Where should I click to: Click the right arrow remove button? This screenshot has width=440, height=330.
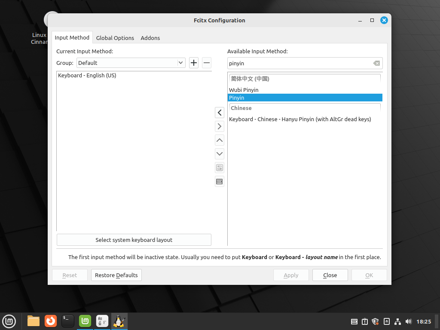220,126
